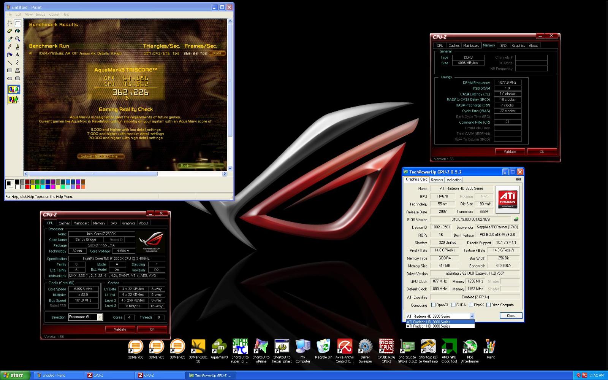Click OK in the CPU-Z processor window
Image resolution: width=608 pixels, height=380 pixels.
click(x=152, y=329)
